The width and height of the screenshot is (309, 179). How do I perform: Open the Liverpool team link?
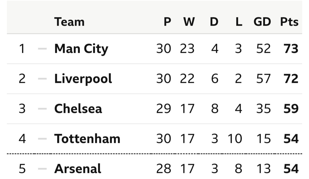pos(83,79)
